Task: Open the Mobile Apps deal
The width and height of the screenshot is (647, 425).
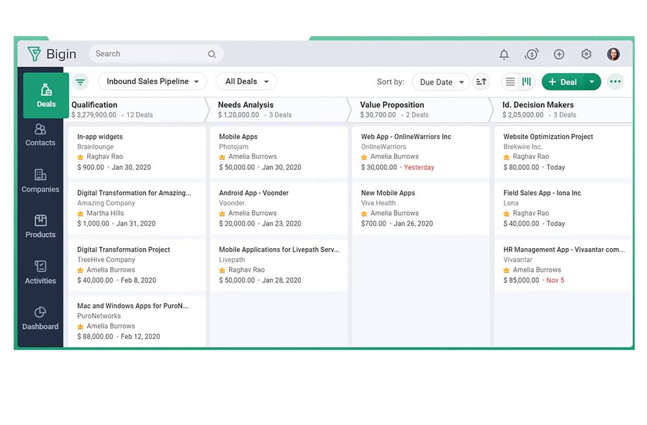Action: 279,152
